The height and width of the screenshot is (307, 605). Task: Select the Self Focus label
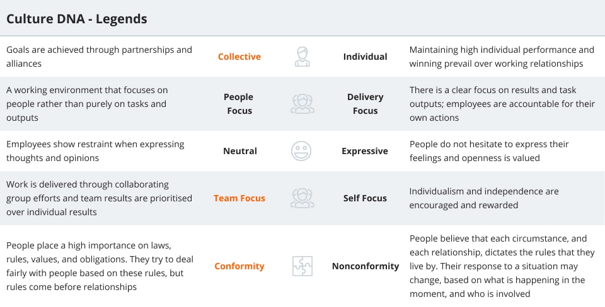pos(365,198)
